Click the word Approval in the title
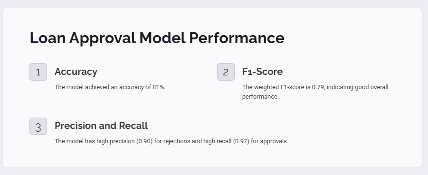This screenshot has height=175, width=428. [x=102, y=38]
